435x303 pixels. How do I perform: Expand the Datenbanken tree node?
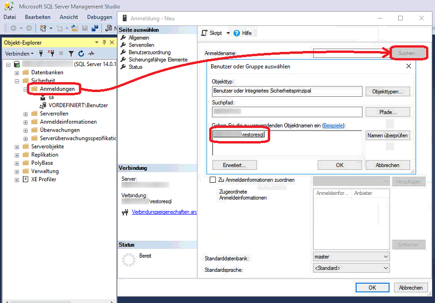[17, 73]
